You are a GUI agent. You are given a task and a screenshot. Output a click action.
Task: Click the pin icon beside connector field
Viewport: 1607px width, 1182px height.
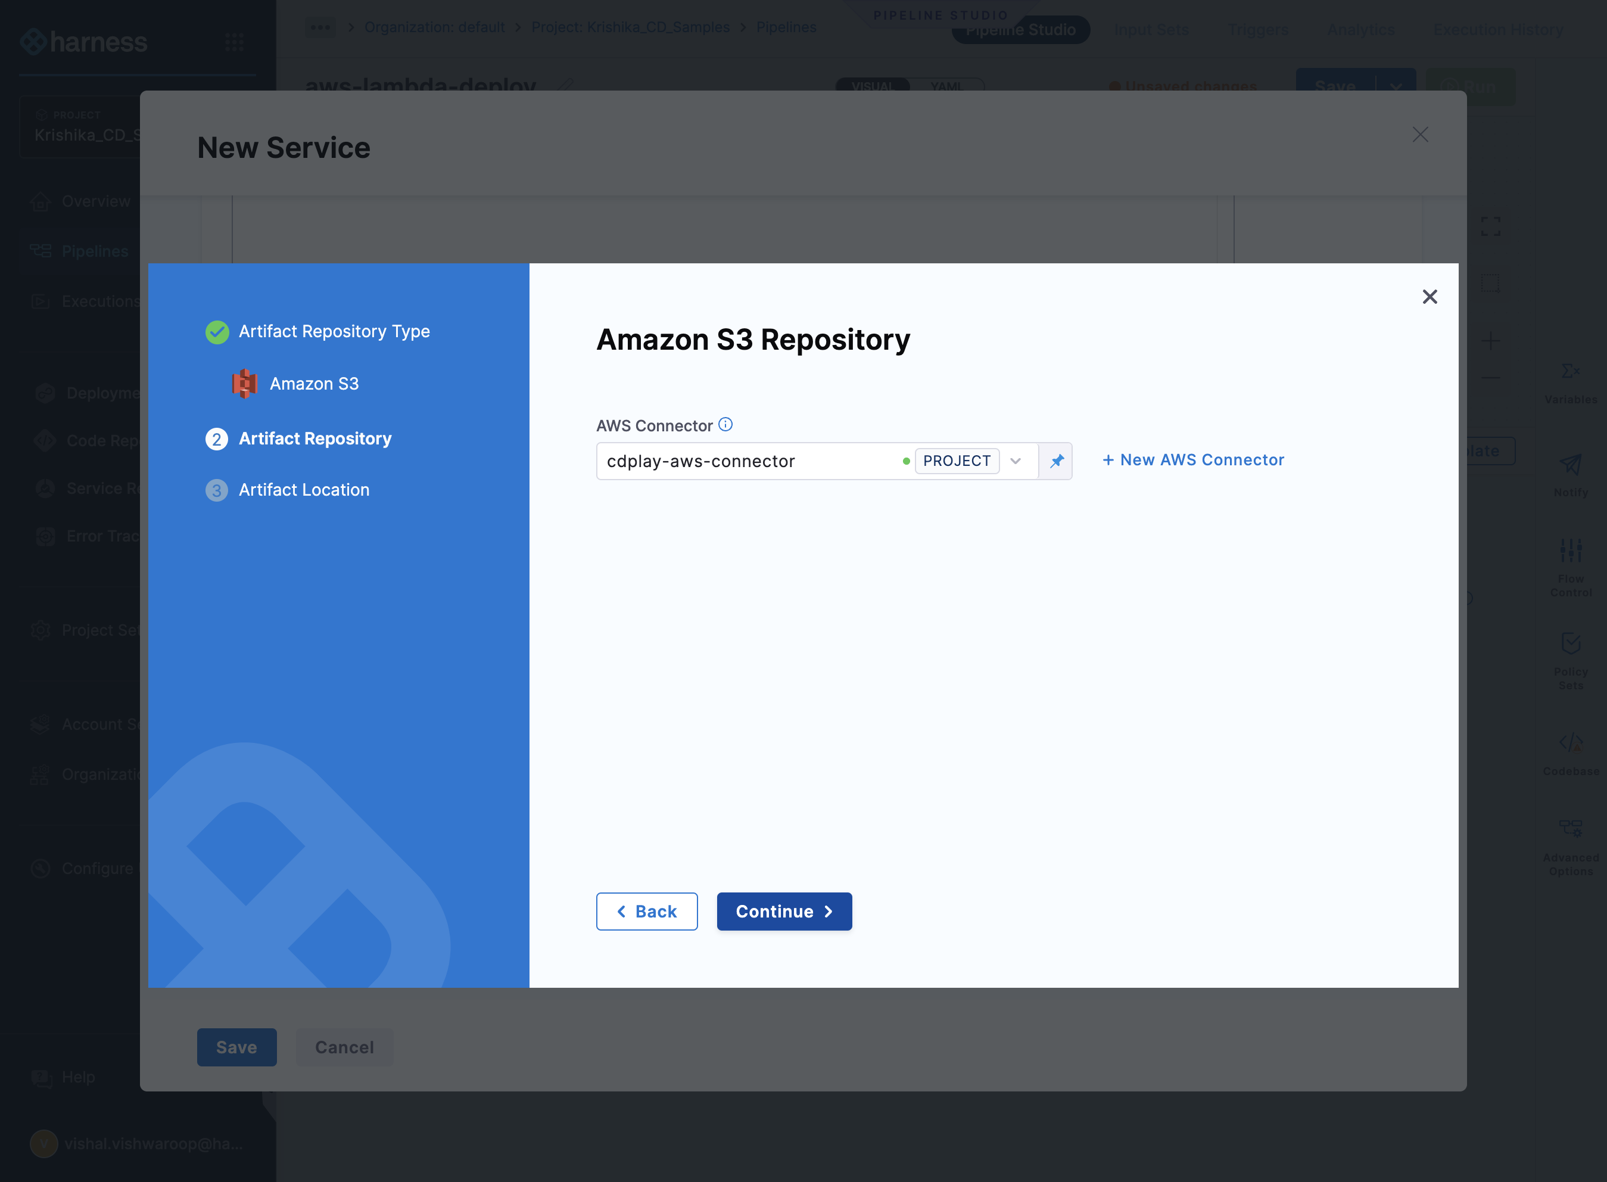[1056, 461]
